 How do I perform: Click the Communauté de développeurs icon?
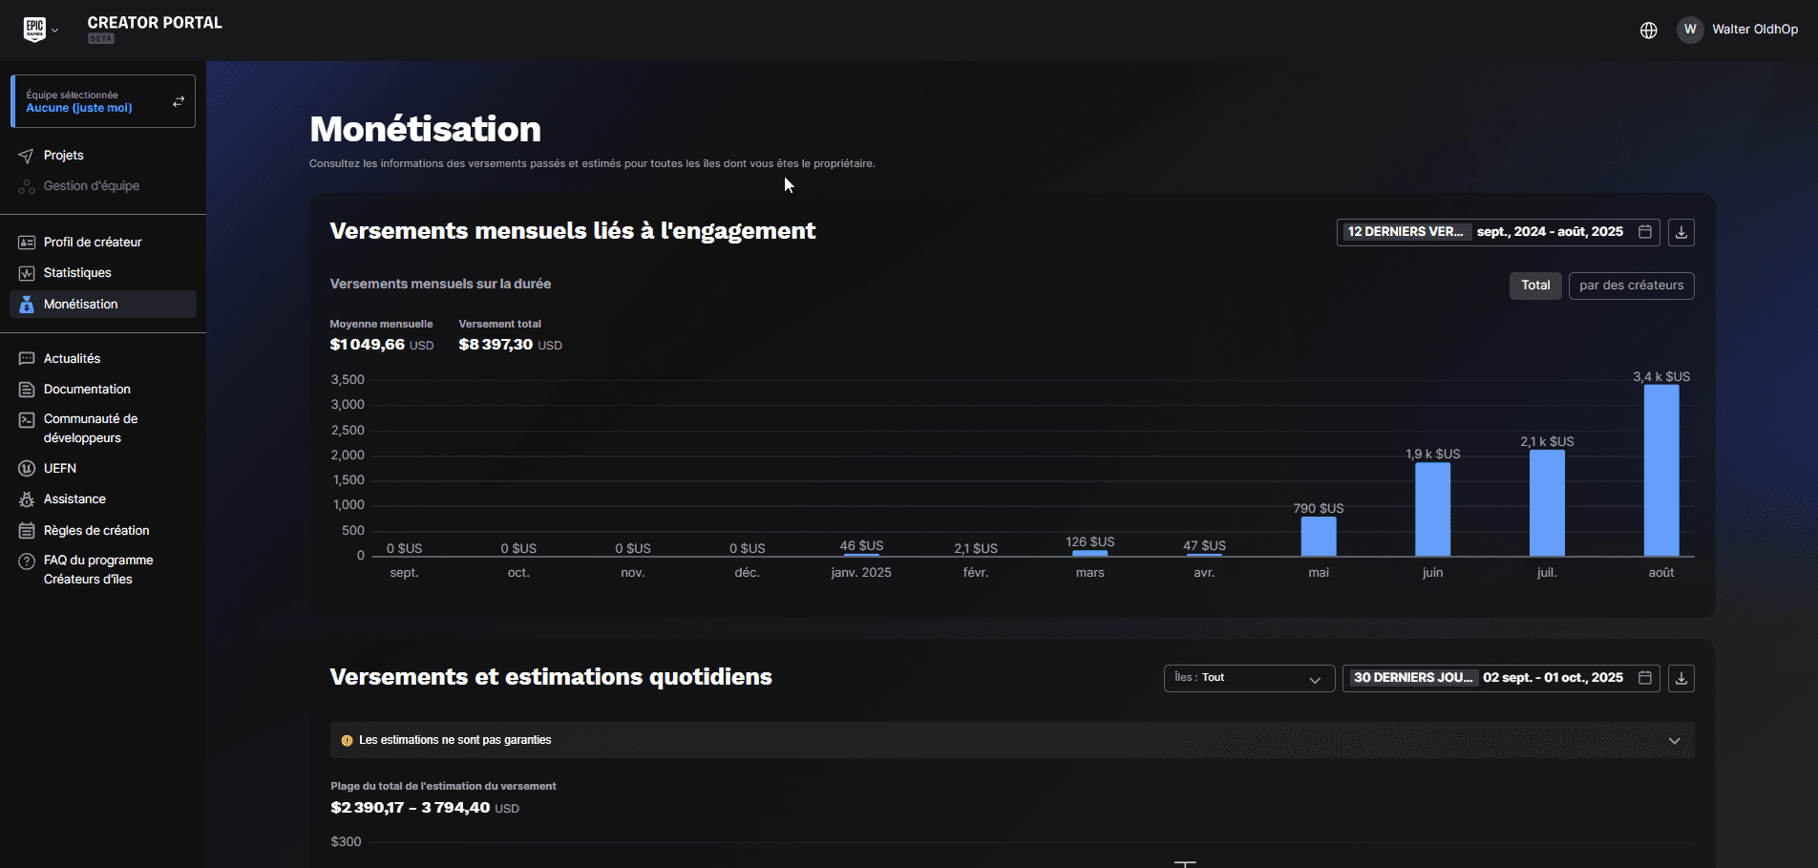[x=27, y=420]
